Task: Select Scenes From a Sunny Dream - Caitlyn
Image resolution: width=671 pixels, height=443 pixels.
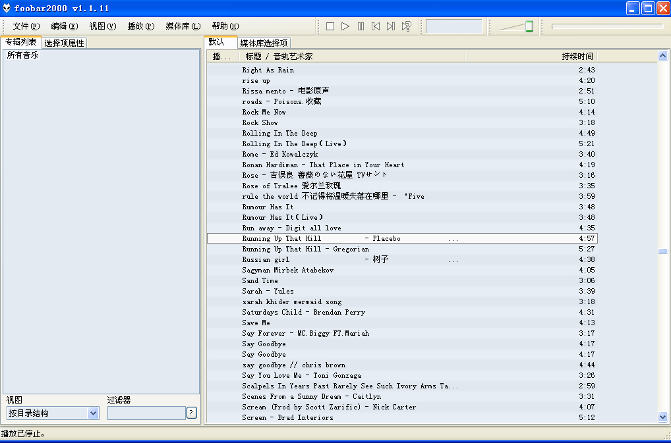Action: 402,396
